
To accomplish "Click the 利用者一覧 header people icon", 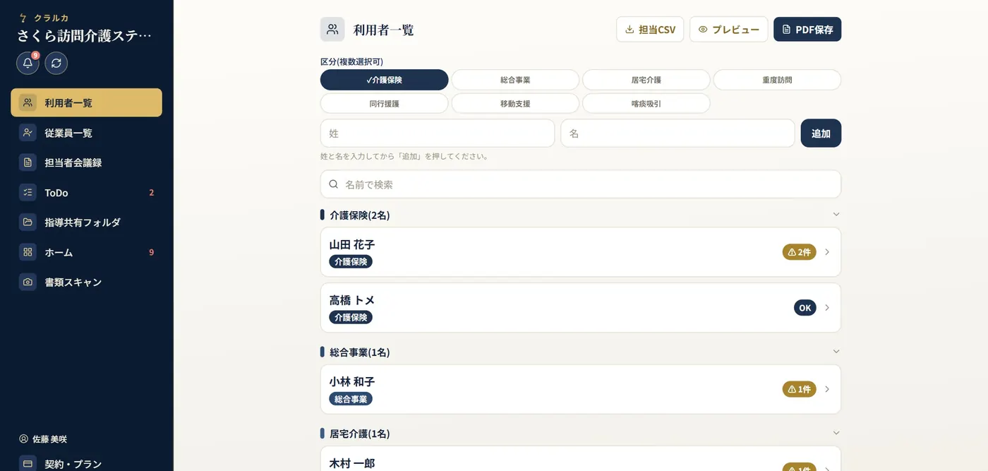I will coord(332,30).
